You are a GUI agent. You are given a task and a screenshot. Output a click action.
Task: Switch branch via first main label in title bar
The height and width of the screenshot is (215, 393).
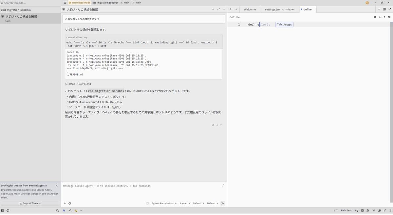click(125, 3)
